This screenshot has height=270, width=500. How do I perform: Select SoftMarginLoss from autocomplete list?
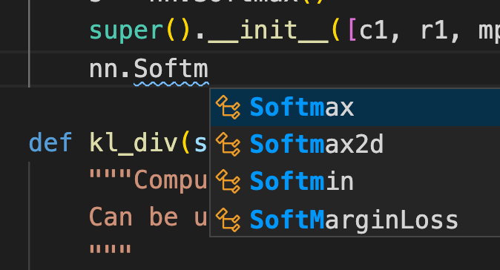[355, 220]
